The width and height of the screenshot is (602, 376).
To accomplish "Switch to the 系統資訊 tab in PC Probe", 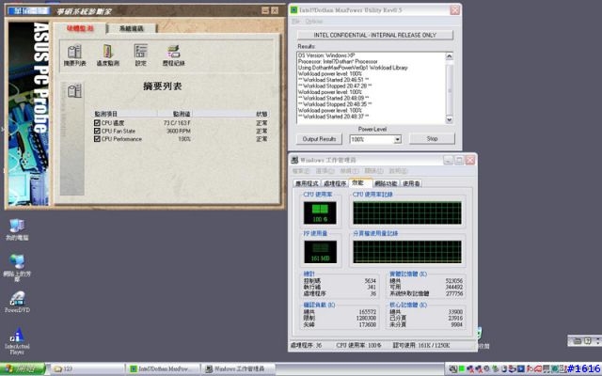I will (x=132, y=29).
